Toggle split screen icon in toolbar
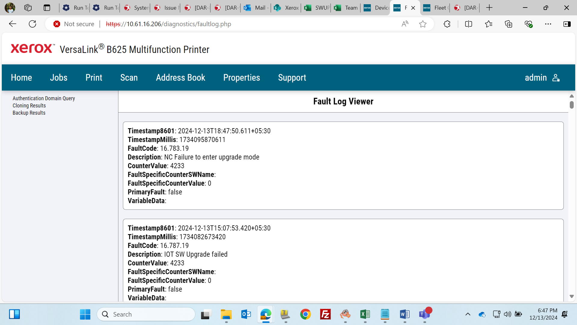The width and height of the screenshot is (577, 325). click(469, 24)
